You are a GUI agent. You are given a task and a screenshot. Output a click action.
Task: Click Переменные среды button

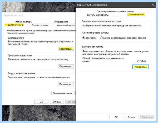[x=63, y=93]
